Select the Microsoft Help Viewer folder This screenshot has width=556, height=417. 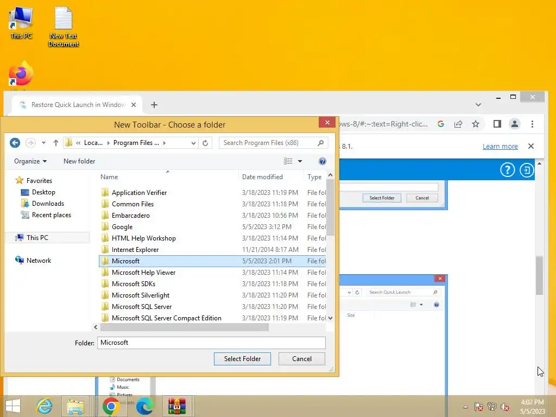coord(212,273)
